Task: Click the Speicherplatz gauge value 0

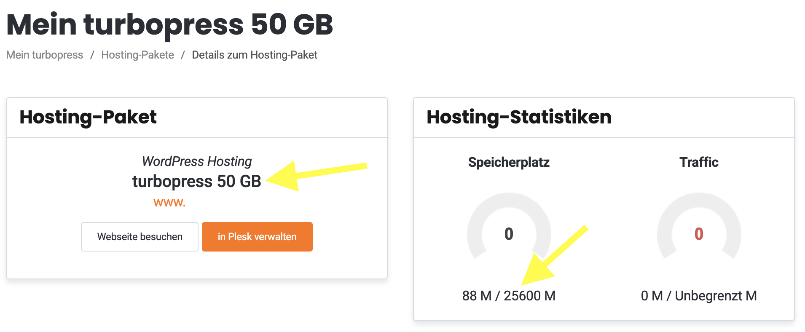Action: [x=509, y=234]
